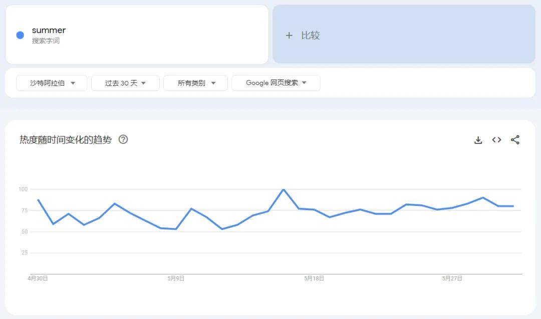Image resolution: width=541 pixels, height=319 pixels.
Task: Click the chart peak at value 100
Action: coord(283,189)
